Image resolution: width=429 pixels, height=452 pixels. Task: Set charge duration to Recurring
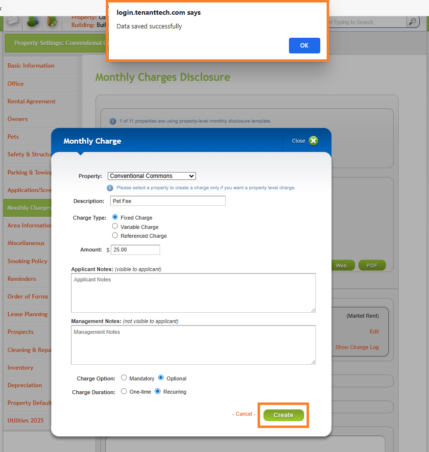point(158,391)
